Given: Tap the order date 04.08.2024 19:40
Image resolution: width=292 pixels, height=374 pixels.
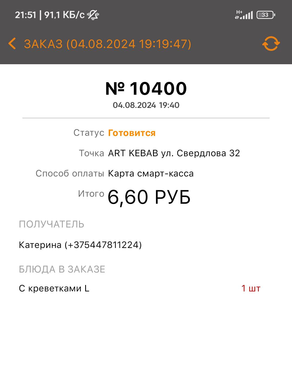Looking at the screenshot, I should pos(146,105).
